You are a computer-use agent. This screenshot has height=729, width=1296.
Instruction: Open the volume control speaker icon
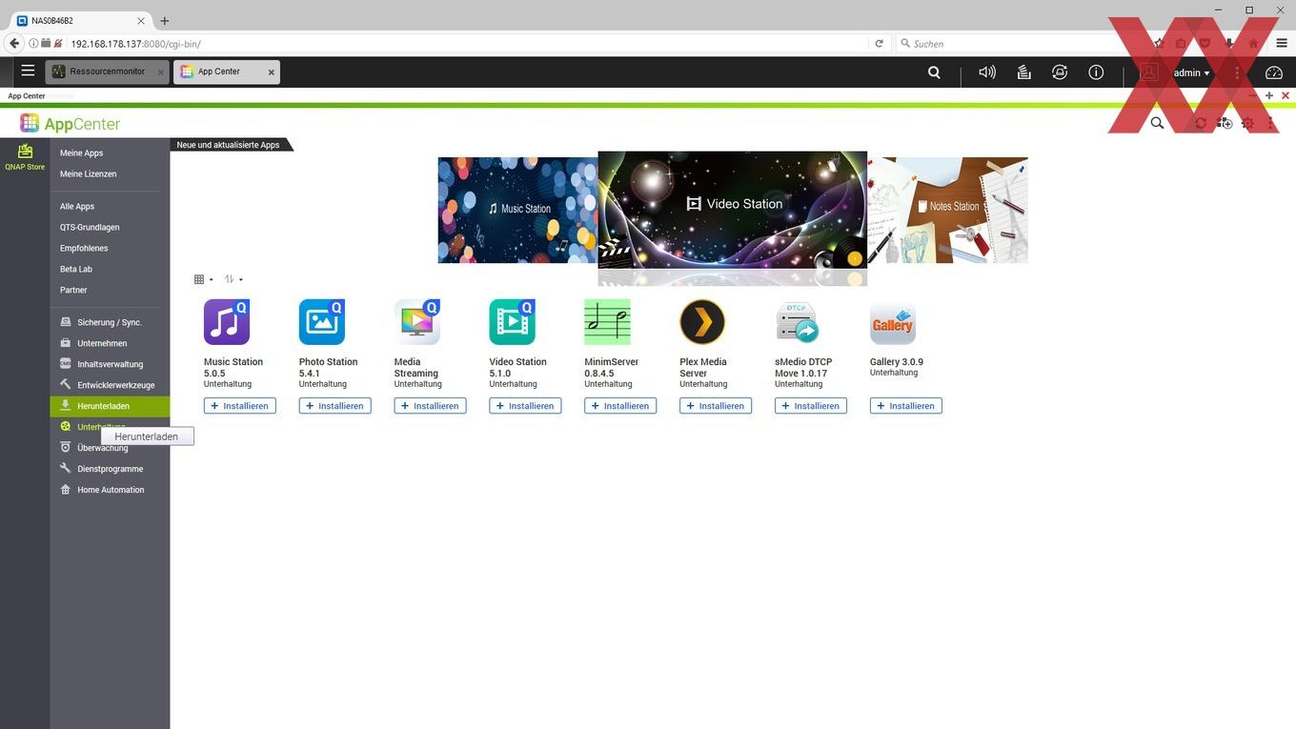[x=987, y=72]
